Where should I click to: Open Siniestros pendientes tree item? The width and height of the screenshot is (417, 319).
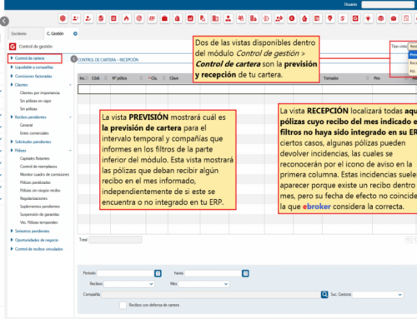(33, 231)
